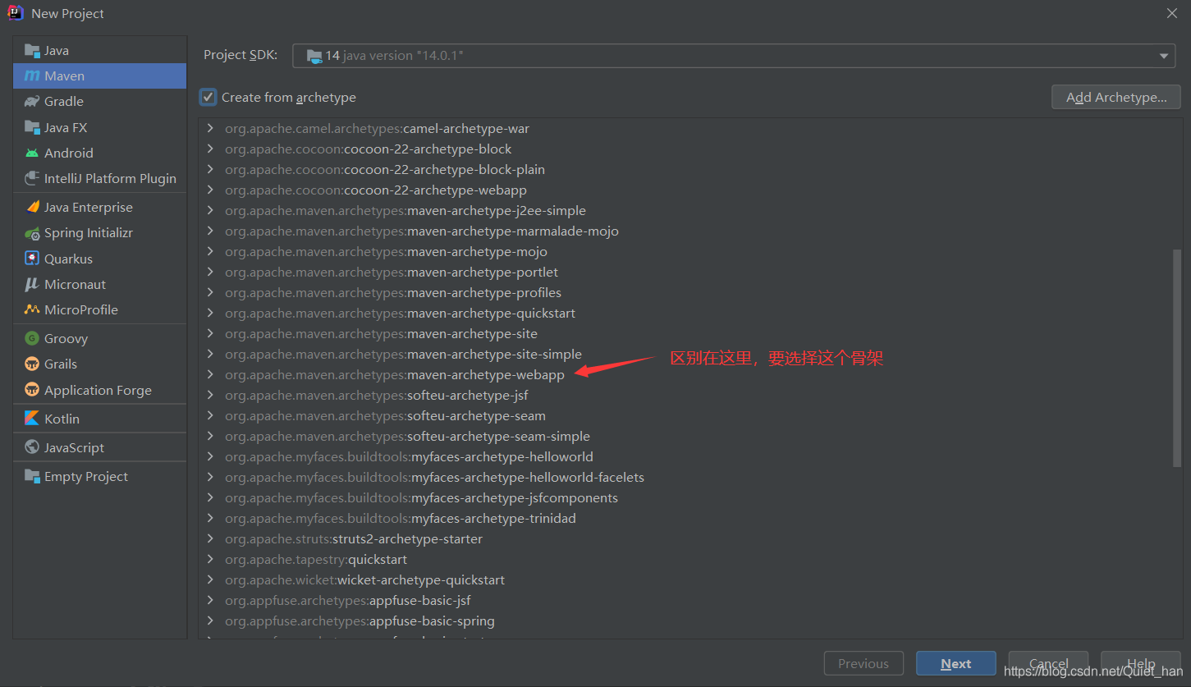Toggle the Create from archetype checkbox
This screenshot has height=687, width=1191.
tap(208, 97)
